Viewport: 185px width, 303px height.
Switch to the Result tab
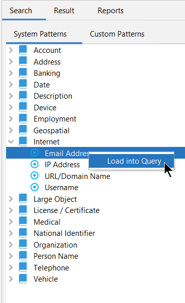click(64, 11)
